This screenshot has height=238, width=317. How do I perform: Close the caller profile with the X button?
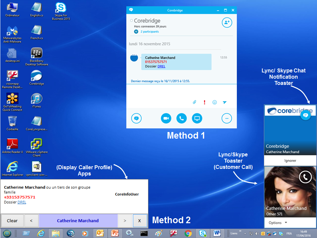(x=140, y=221)
